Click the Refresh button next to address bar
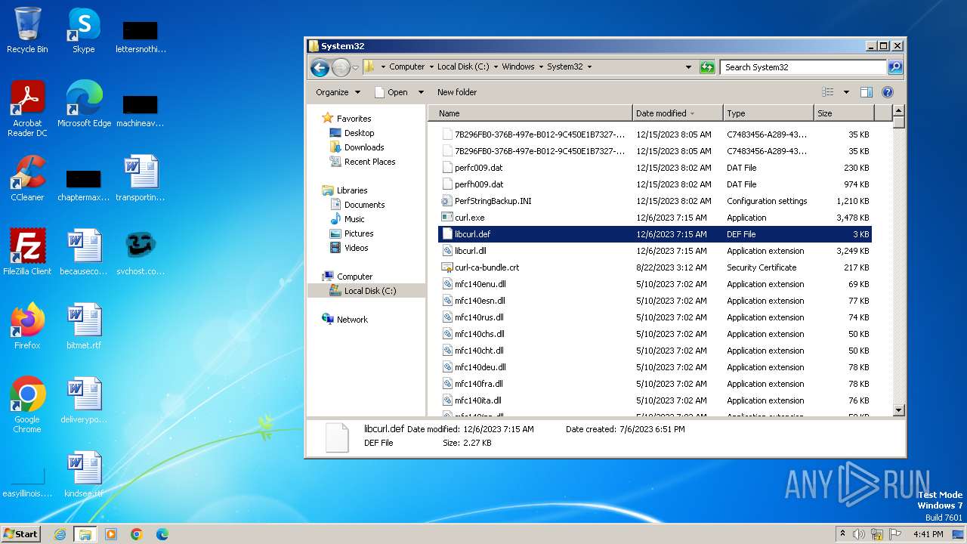Screen dimensions: 967x544 [707, 67]
